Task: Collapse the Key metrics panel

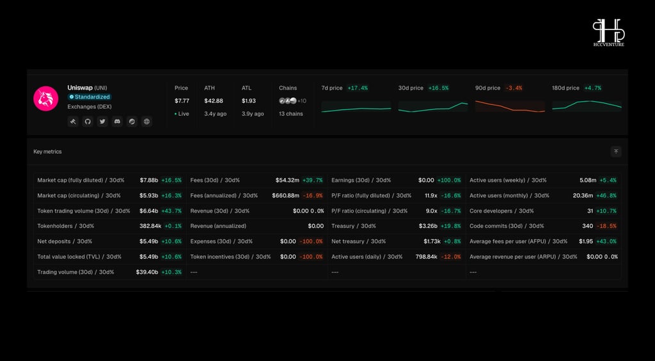Action: (x=616, y=152)
